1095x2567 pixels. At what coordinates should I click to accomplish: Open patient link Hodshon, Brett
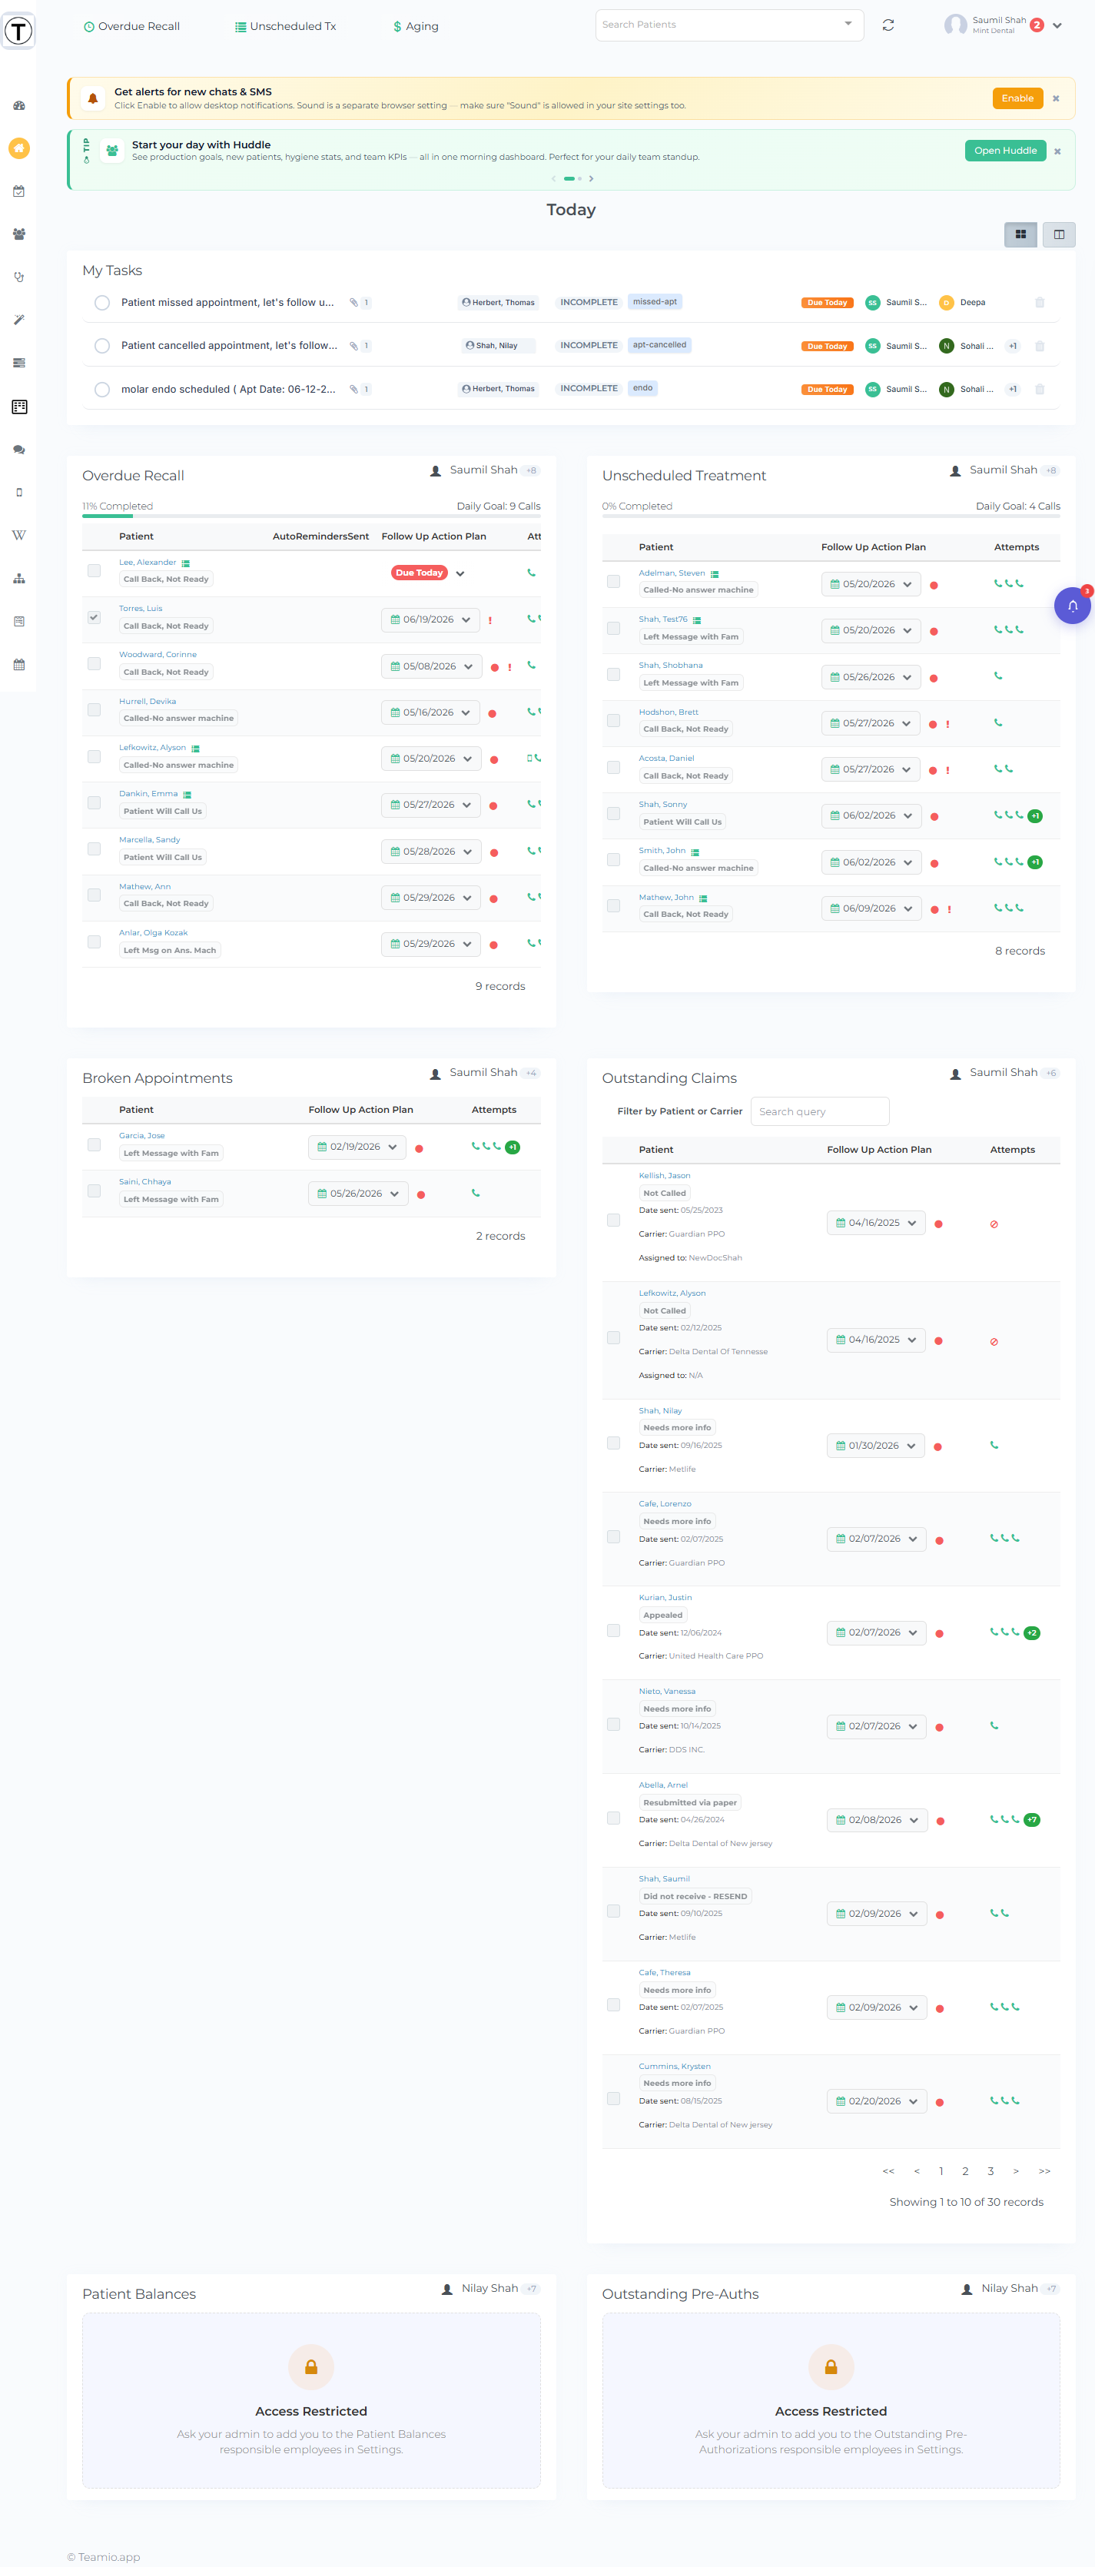[x=669, y=712]
